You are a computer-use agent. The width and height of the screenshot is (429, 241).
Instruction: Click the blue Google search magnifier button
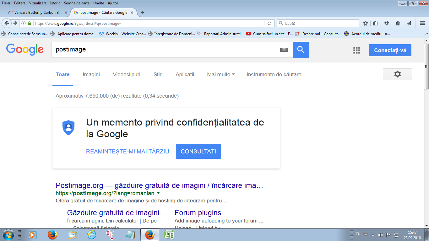(x=301, y=50)
